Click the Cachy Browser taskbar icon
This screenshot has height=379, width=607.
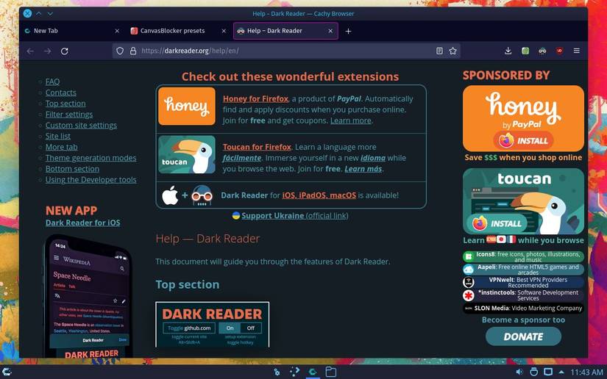[313, 372]
